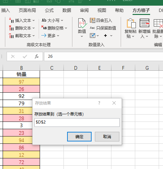Click the plus sign icon in 数值录入

coord(105,36)
